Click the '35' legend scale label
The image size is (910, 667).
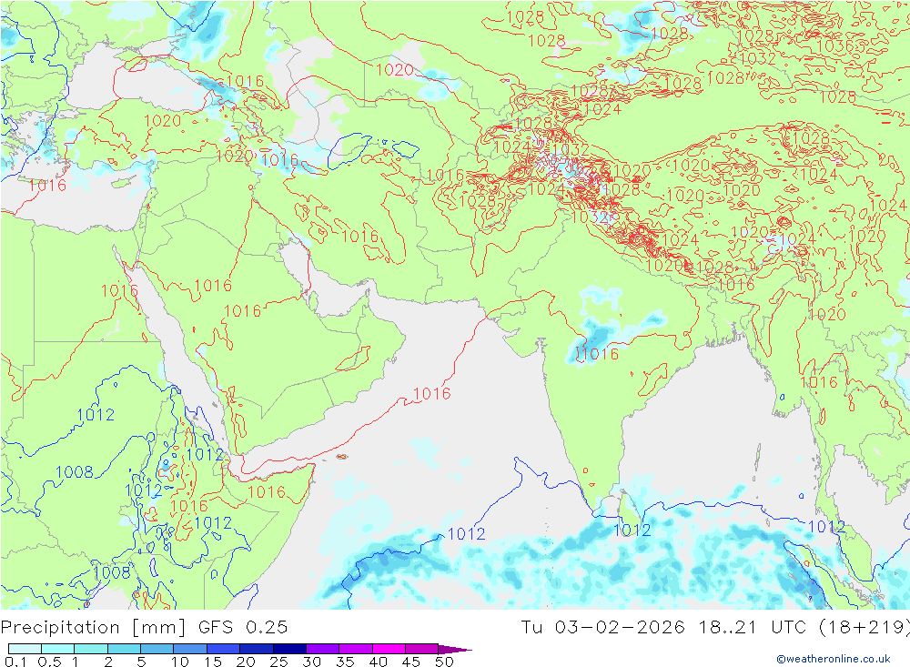coord(345,662)
